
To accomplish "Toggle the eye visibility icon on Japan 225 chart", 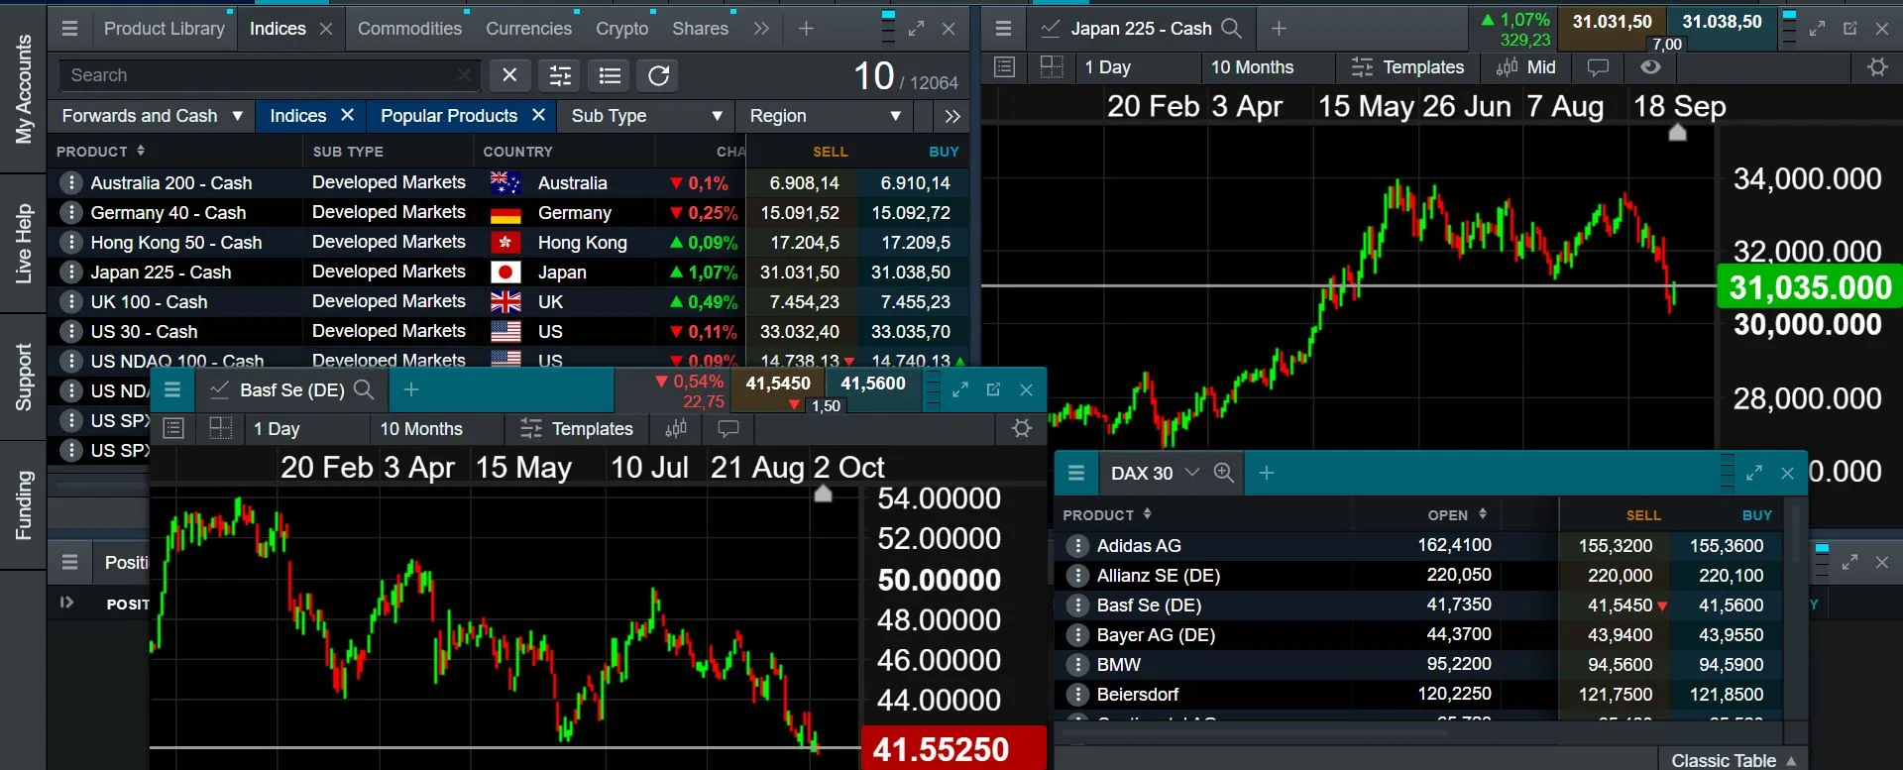I will (1650, 67).
